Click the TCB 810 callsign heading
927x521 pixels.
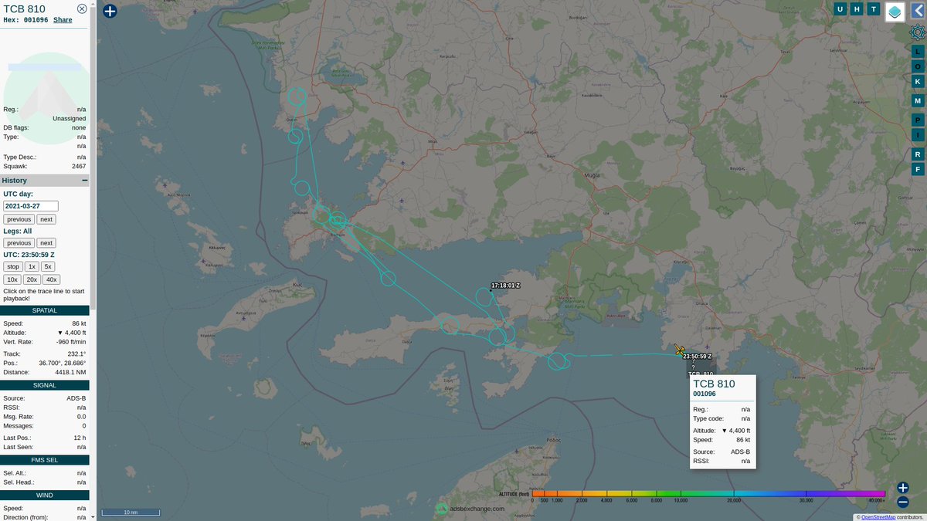click(25, 8)
